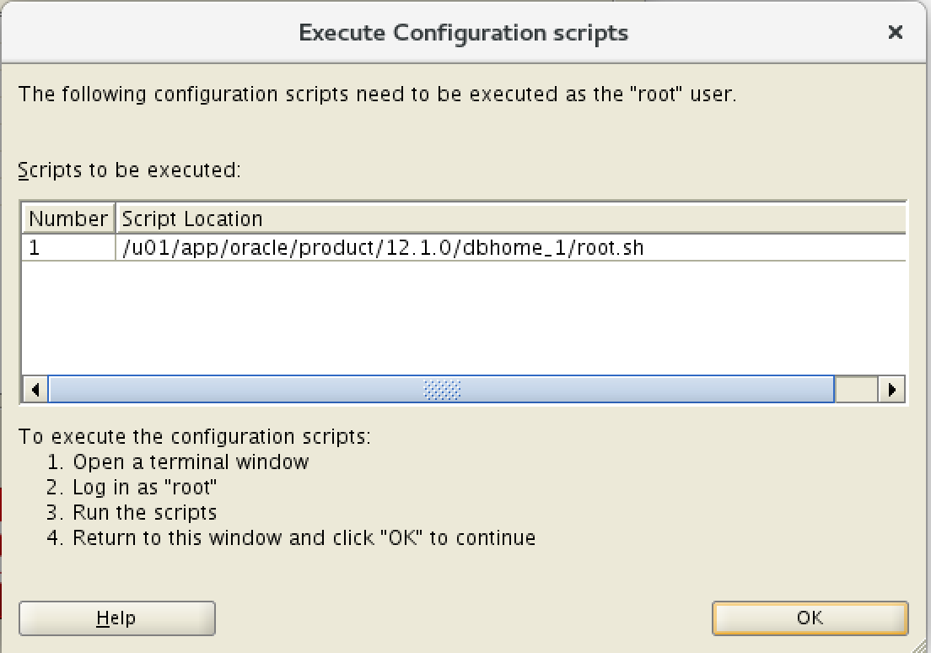Viewport: 931px width, 653px height.
Task: Select the cell with number 1
Action: [68, 247]
